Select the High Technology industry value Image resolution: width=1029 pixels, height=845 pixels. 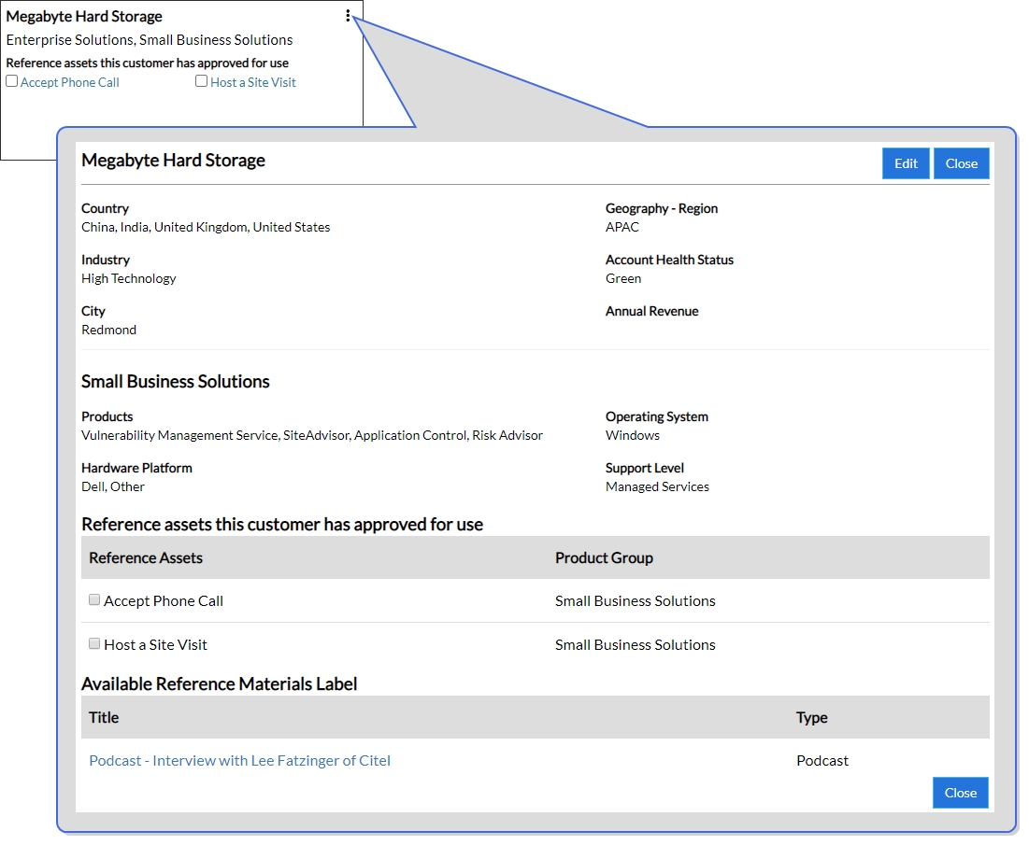tap(129, 278)
